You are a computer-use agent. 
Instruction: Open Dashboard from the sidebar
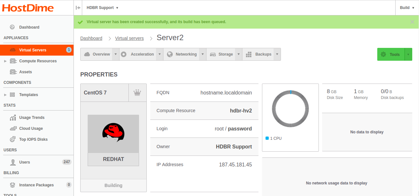[x=29, y=27]
